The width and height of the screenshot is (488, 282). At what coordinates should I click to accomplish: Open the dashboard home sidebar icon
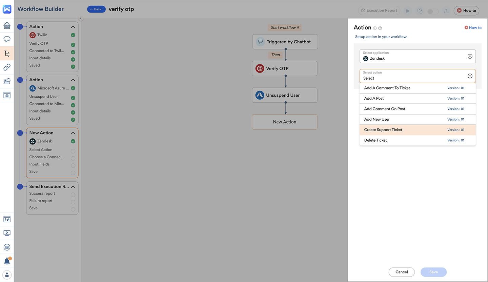pyautogui.click(x=7, y=25)
